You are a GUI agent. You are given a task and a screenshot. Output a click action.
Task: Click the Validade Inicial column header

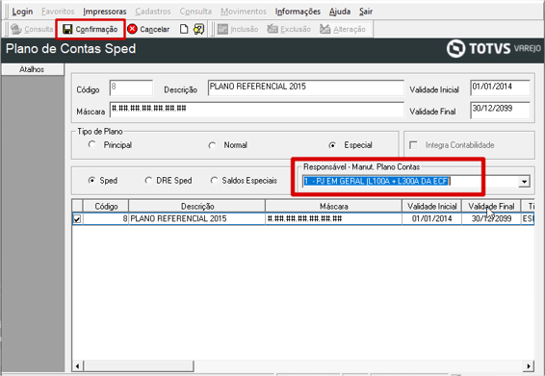click(x=432, y=206)
